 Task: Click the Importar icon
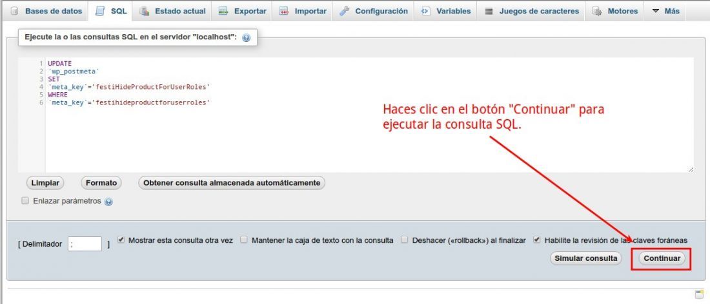pos(284,12)
